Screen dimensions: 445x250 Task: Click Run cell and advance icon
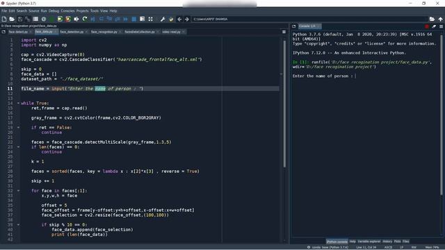click(68, 19)
